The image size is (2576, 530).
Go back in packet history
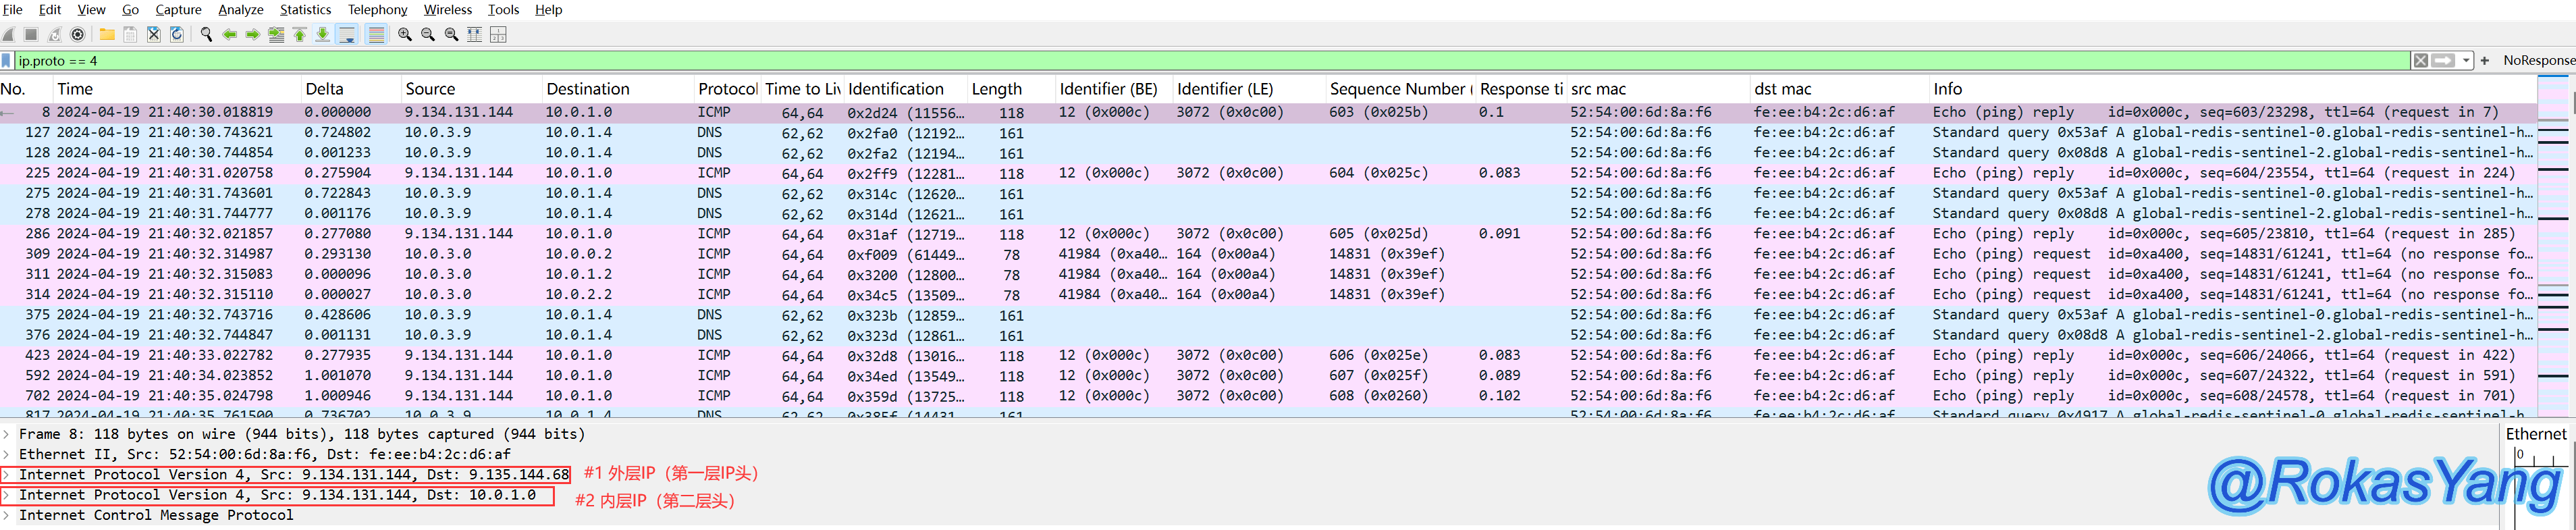point(230,35)
